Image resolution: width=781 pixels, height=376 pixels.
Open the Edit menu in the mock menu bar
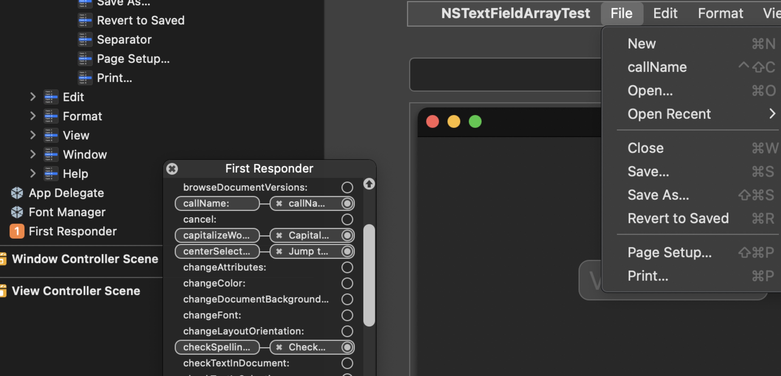coord(665,13)
